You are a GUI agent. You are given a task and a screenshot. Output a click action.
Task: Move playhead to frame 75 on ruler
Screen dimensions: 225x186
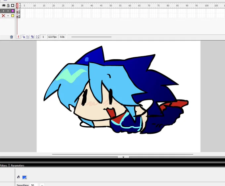click(x=158, y=6)
